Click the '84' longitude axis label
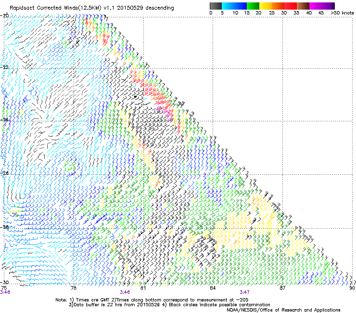Viewport: 356px width, 313px height. [x=213, y=288]
